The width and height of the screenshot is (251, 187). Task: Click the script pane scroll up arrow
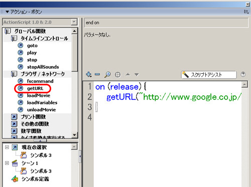pos(244,85)
